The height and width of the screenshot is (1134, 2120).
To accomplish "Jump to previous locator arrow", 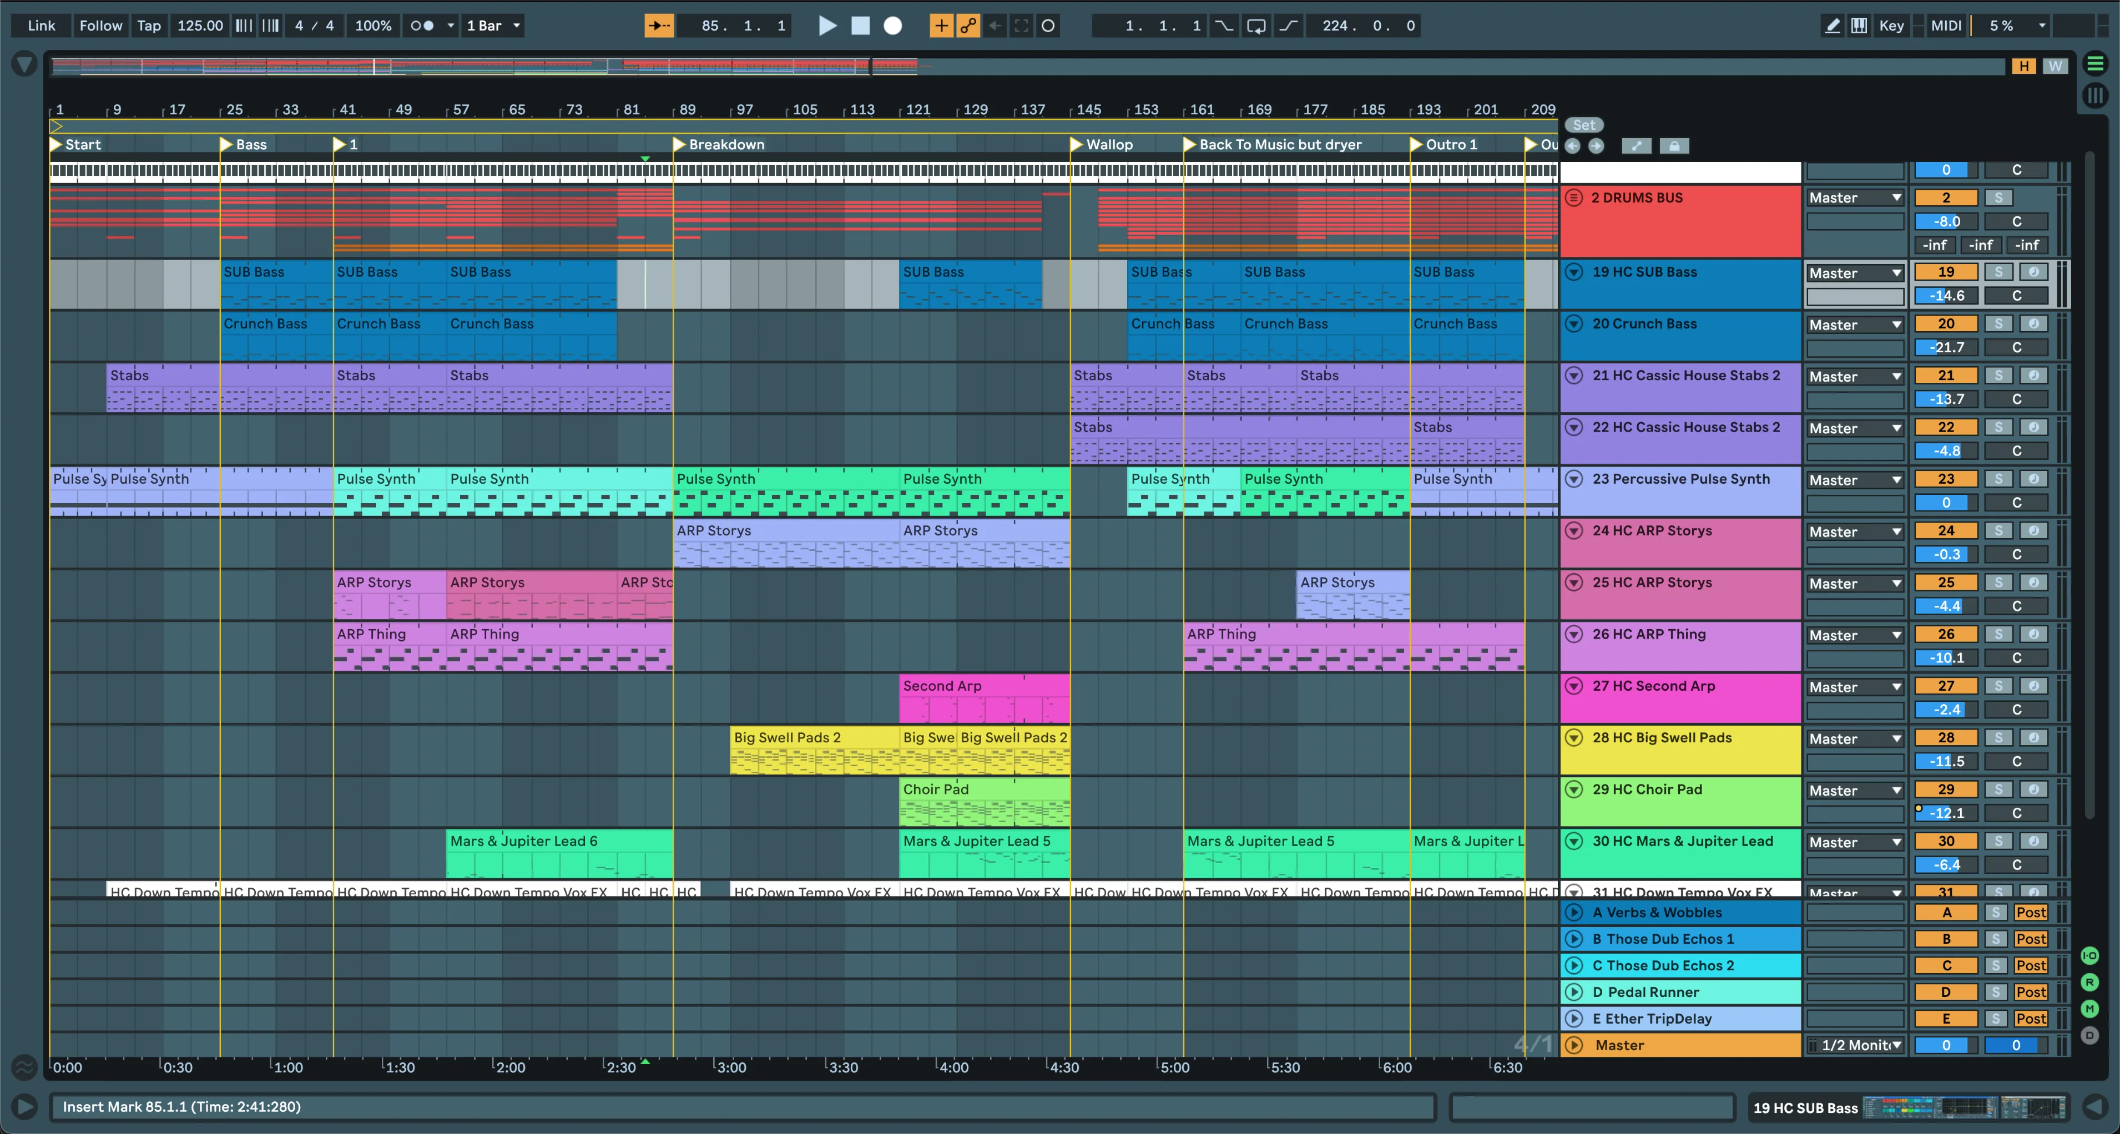I will pos(1573,146).
